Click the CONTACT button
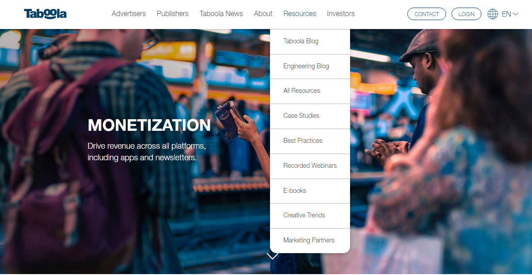 point(426,14)
